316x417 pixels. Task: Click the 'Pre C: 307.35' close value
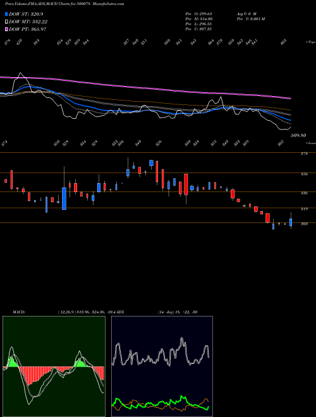[x=198, y=29]
